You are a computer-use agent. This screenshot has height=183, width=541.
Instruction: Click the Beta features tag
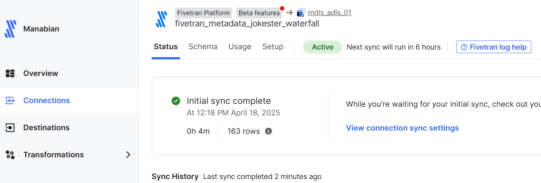tap(259, 13)
